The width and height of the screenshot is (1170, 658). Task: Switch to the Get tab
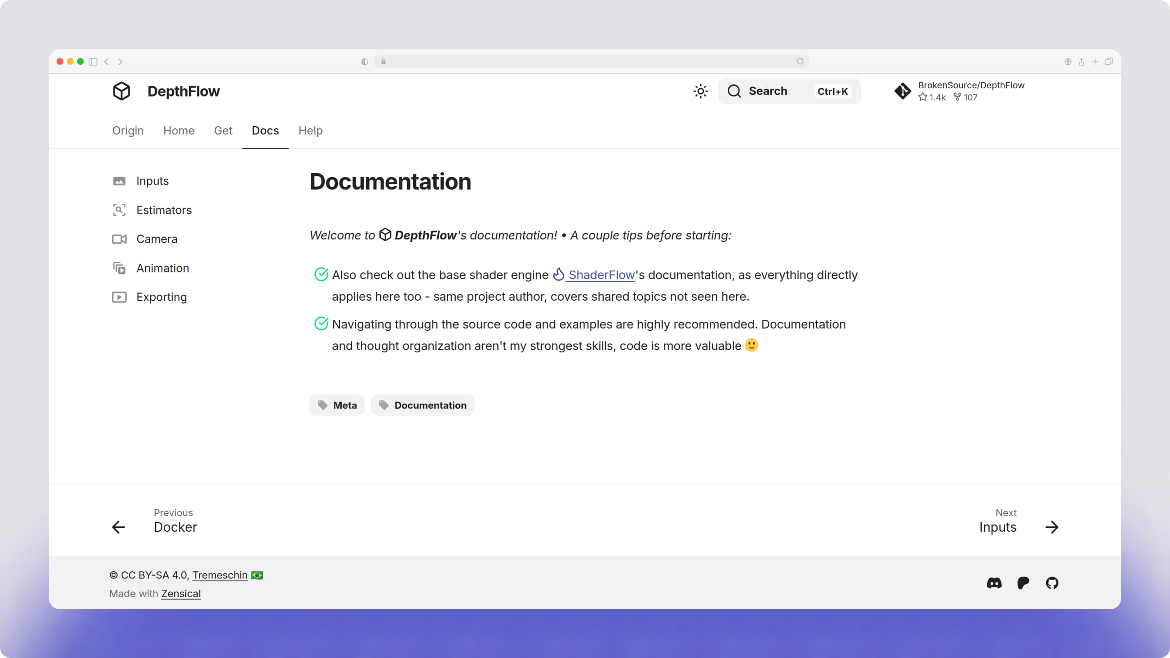223,131
